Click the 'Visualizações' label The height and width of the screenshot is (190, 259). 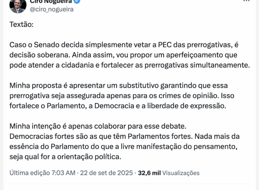click(181, 173)
